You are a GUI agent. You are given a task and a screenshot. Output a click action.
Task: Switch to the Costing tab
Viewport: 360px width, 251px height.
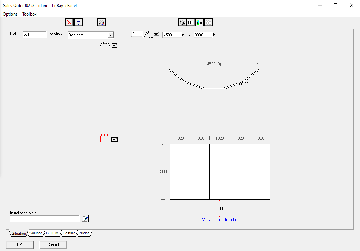pyautogui.click(x=69, y=233)
